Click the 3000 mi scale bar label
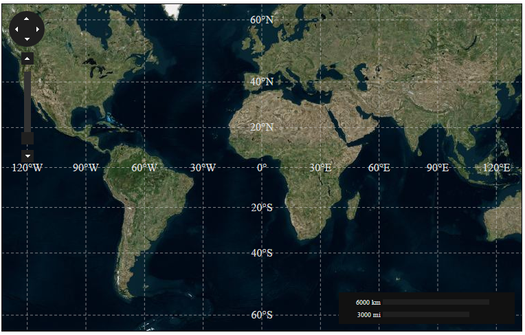Viewport: 525px width, 335px height. click(x=368, y=315)
